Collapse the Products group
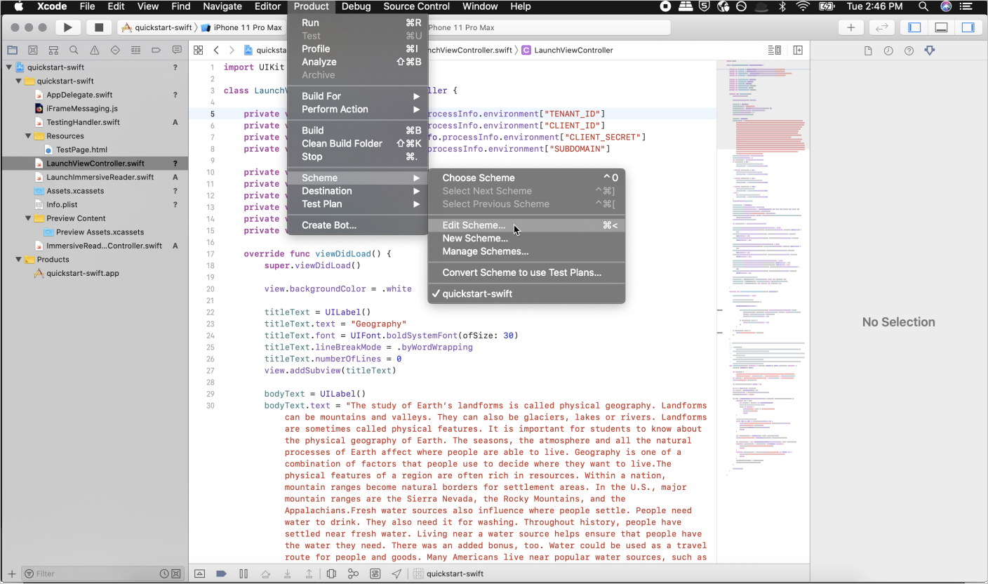The image size is (988, 584). pos(19,259)
